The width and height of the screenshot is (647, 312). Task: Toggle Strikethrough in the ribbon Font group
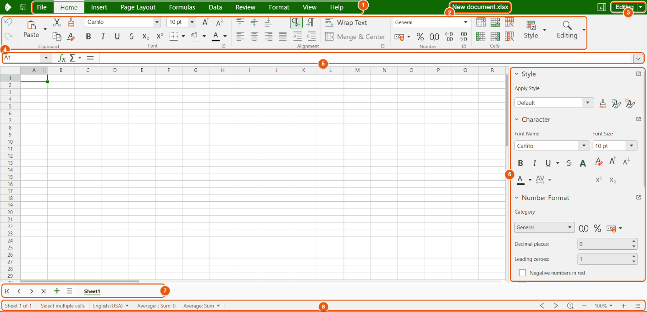tap(132, 37)
